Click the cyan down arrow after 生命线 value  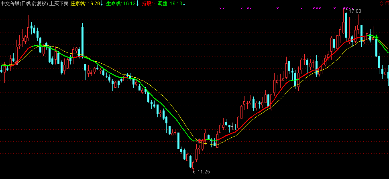[x=138, y=4]
